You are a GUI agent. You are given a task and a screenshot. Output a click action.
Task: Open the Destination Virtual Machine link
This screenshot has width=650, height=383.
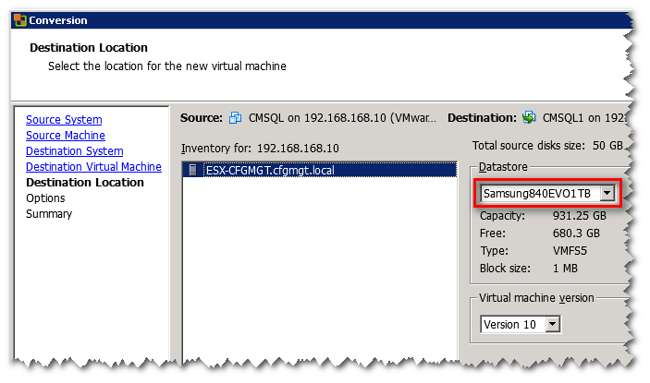[x=93, y=167]
